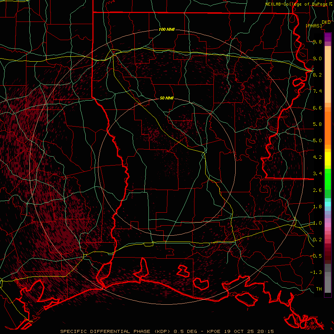Click the -0.5 scale value
334x334 pixels.
tap(316, 256)
